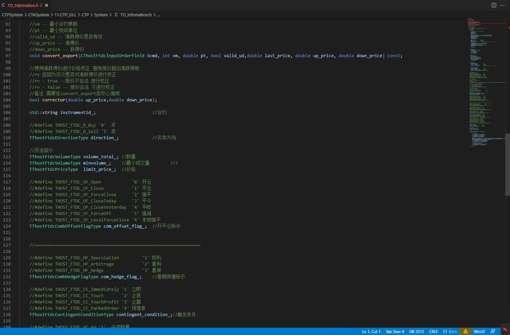Click THOST_FTDC_CC_ParkedOrder comment text
The image size is (510, 335).
click(87, 308)
